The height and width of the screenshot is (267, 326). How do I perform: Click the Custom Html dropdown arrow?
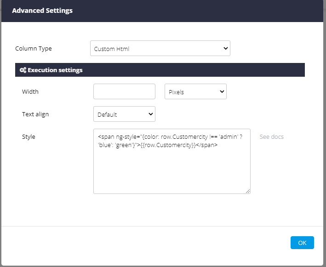225,48
